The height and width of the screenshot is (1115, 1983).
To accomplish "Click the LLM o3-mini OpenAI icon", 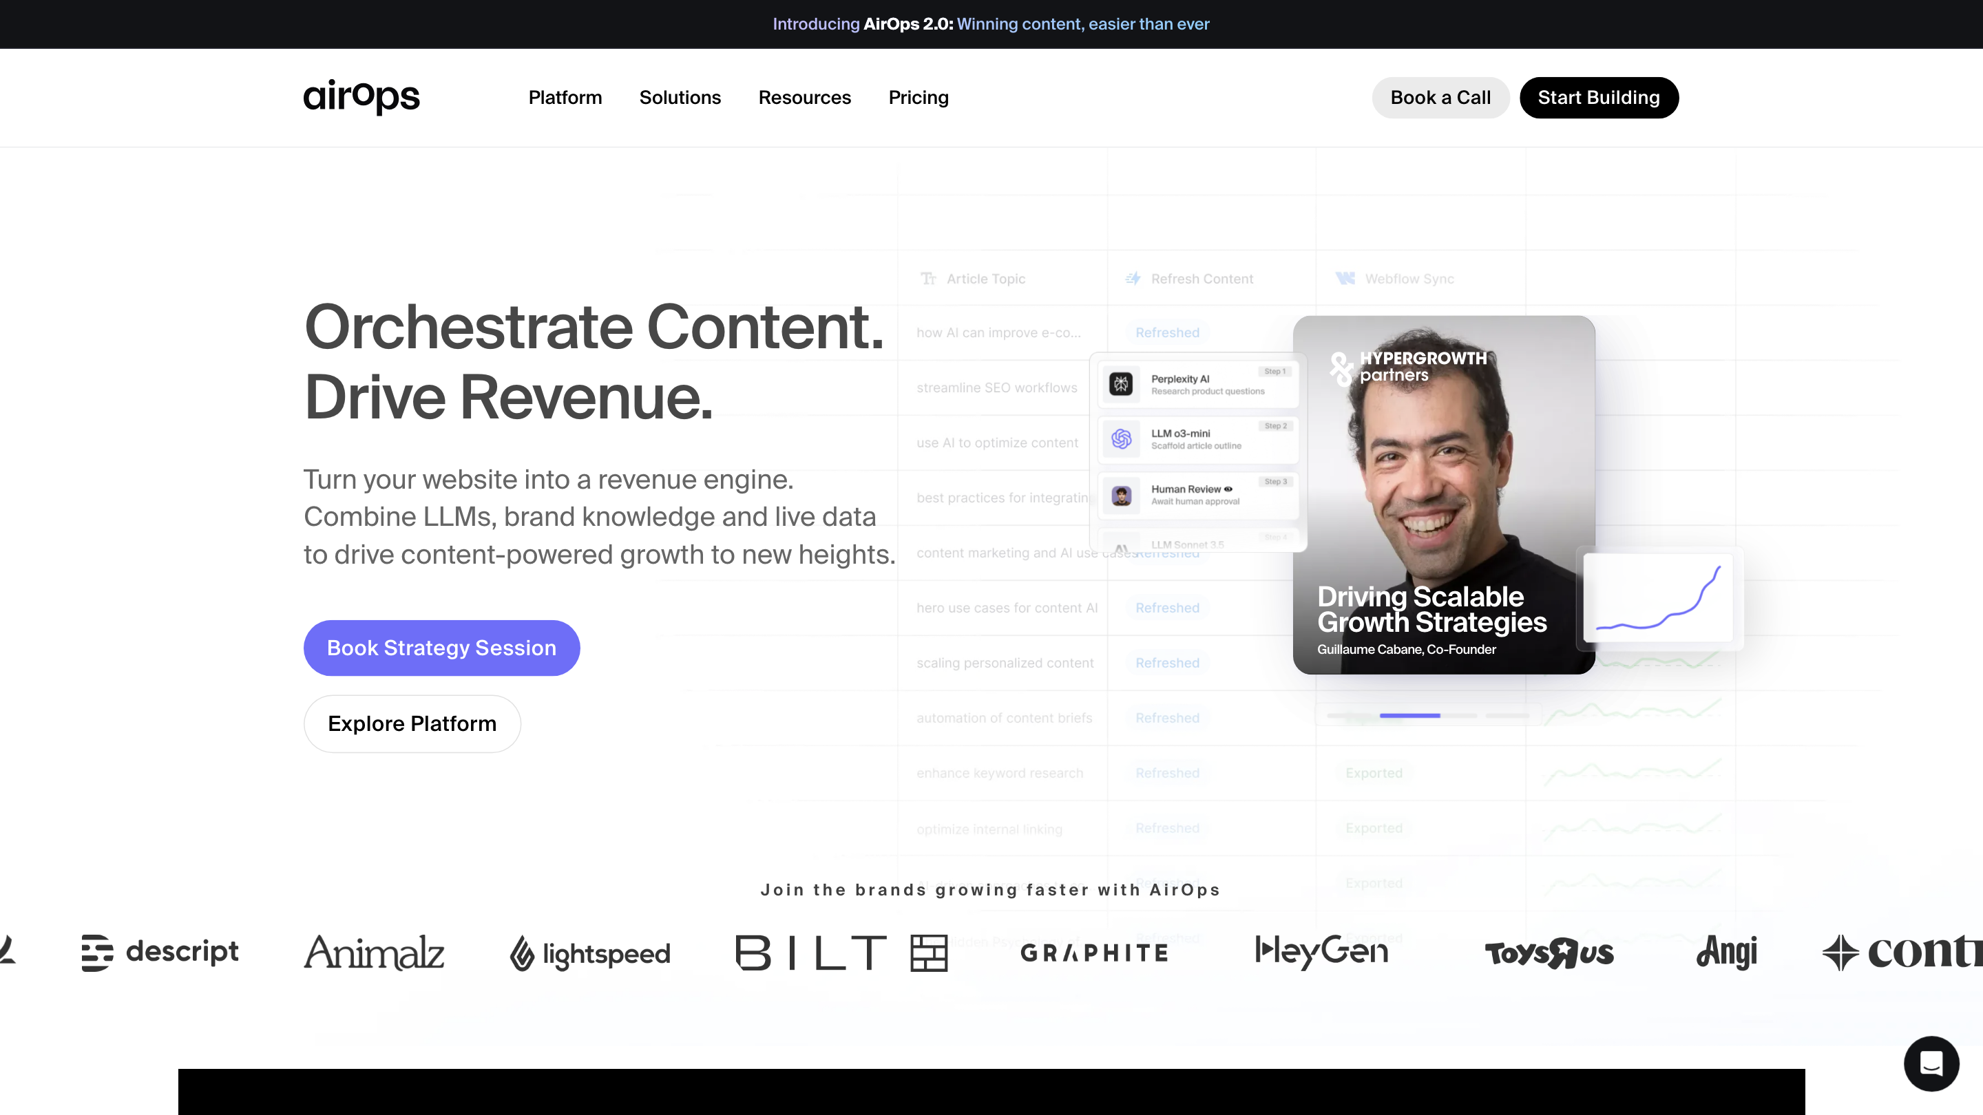I will pos(1121,438).
